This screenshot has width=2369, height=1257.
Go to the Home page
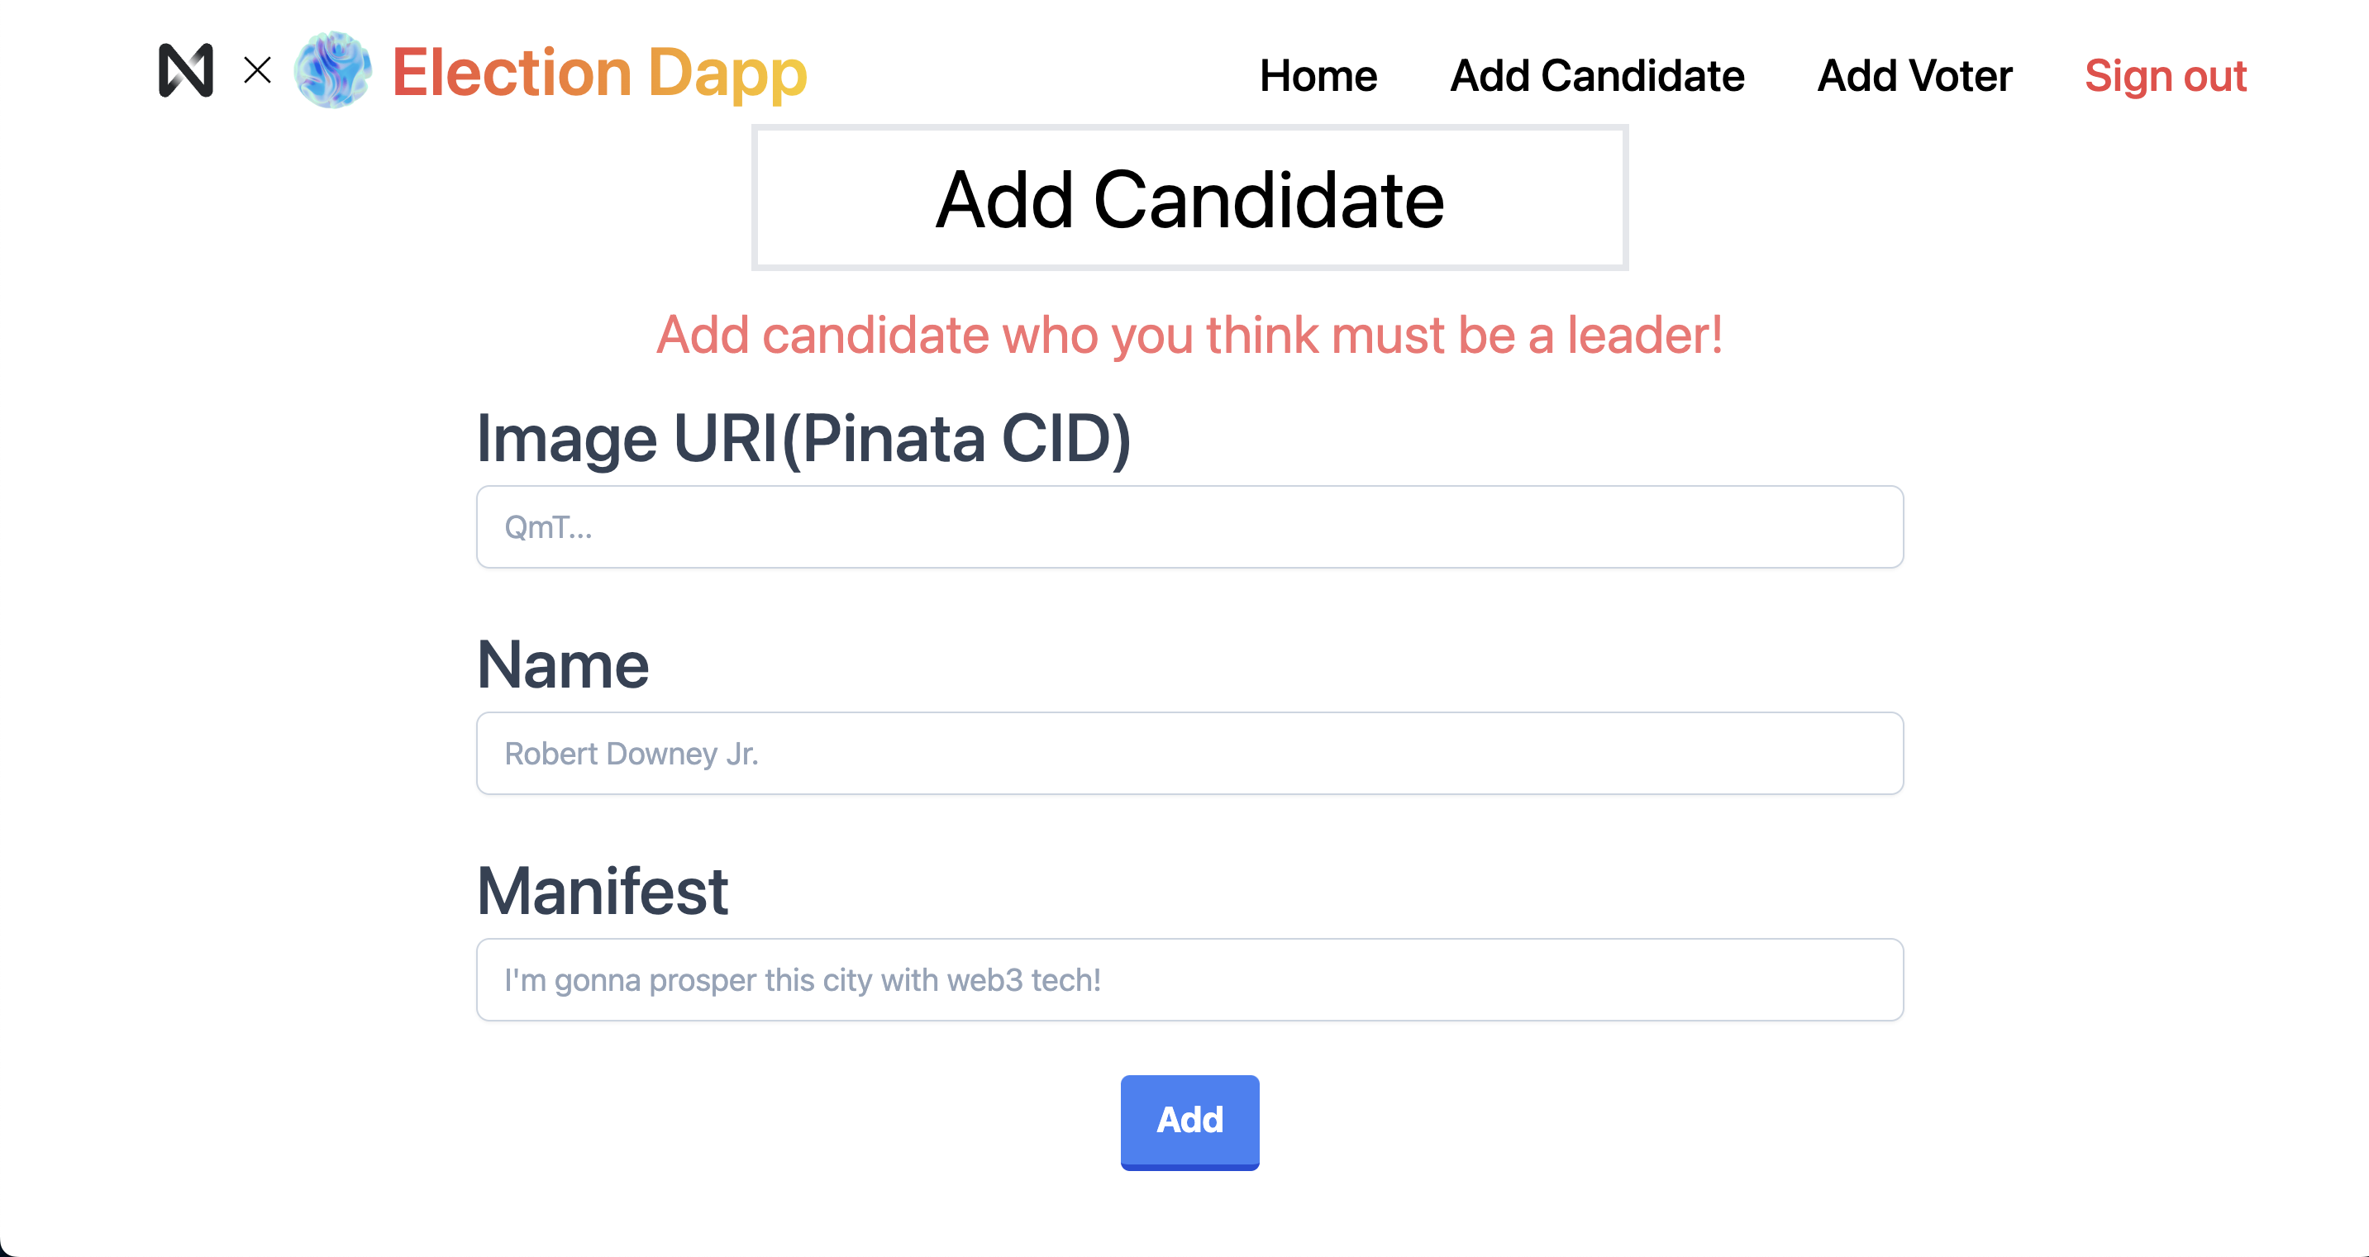coord(1318,75)
